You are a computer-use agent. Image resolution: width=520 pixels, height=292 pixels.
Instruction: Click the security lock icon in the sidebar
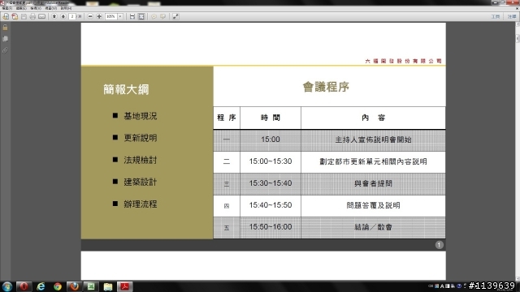[6, 28]
